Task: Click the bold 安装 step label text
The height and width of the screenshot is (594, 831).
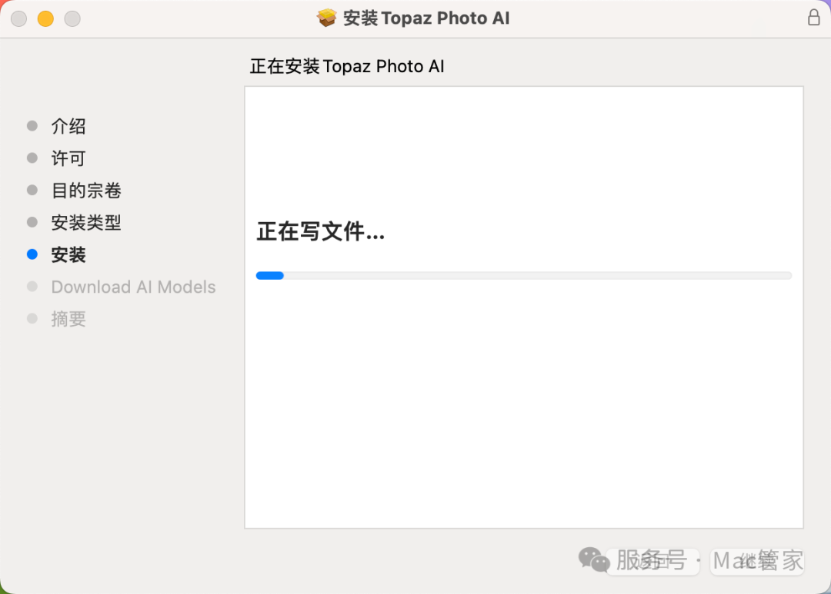Action: [x=68, y=254]
